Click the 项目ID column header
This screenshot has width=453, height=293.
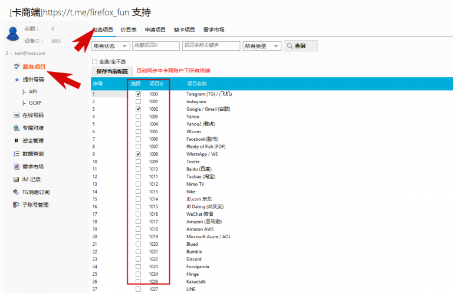pos(156,84)
